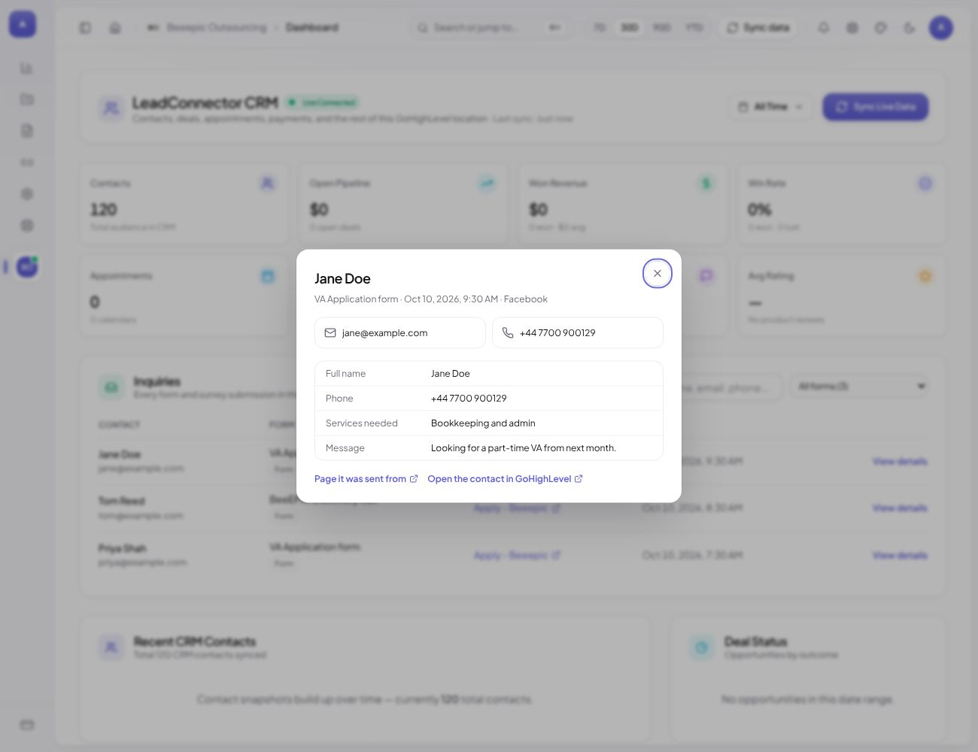Open the folder icon in left sidebar
Viewport: 978px width, 752px height.
coord(27,99)
